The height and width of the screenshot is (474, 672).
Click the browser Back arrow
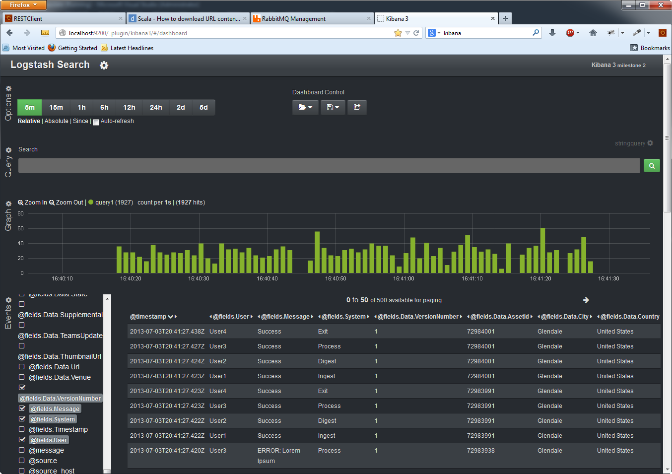pyautogui.click(x=9, y=33)
